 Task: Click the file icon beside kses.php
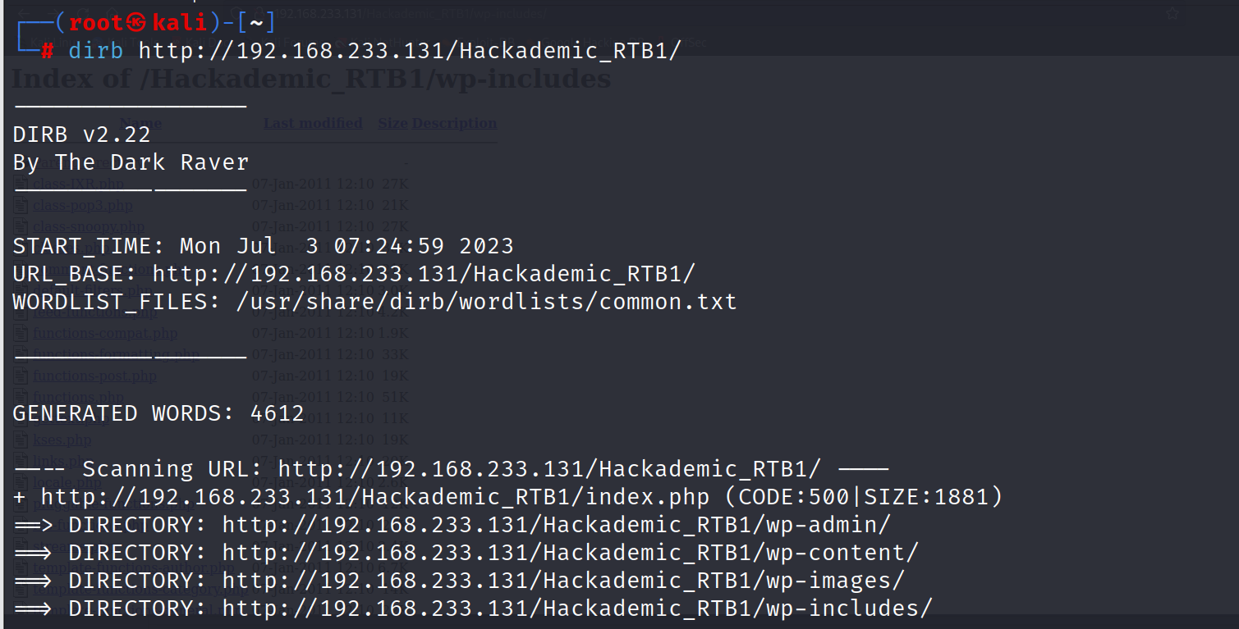tap(21, 440)
